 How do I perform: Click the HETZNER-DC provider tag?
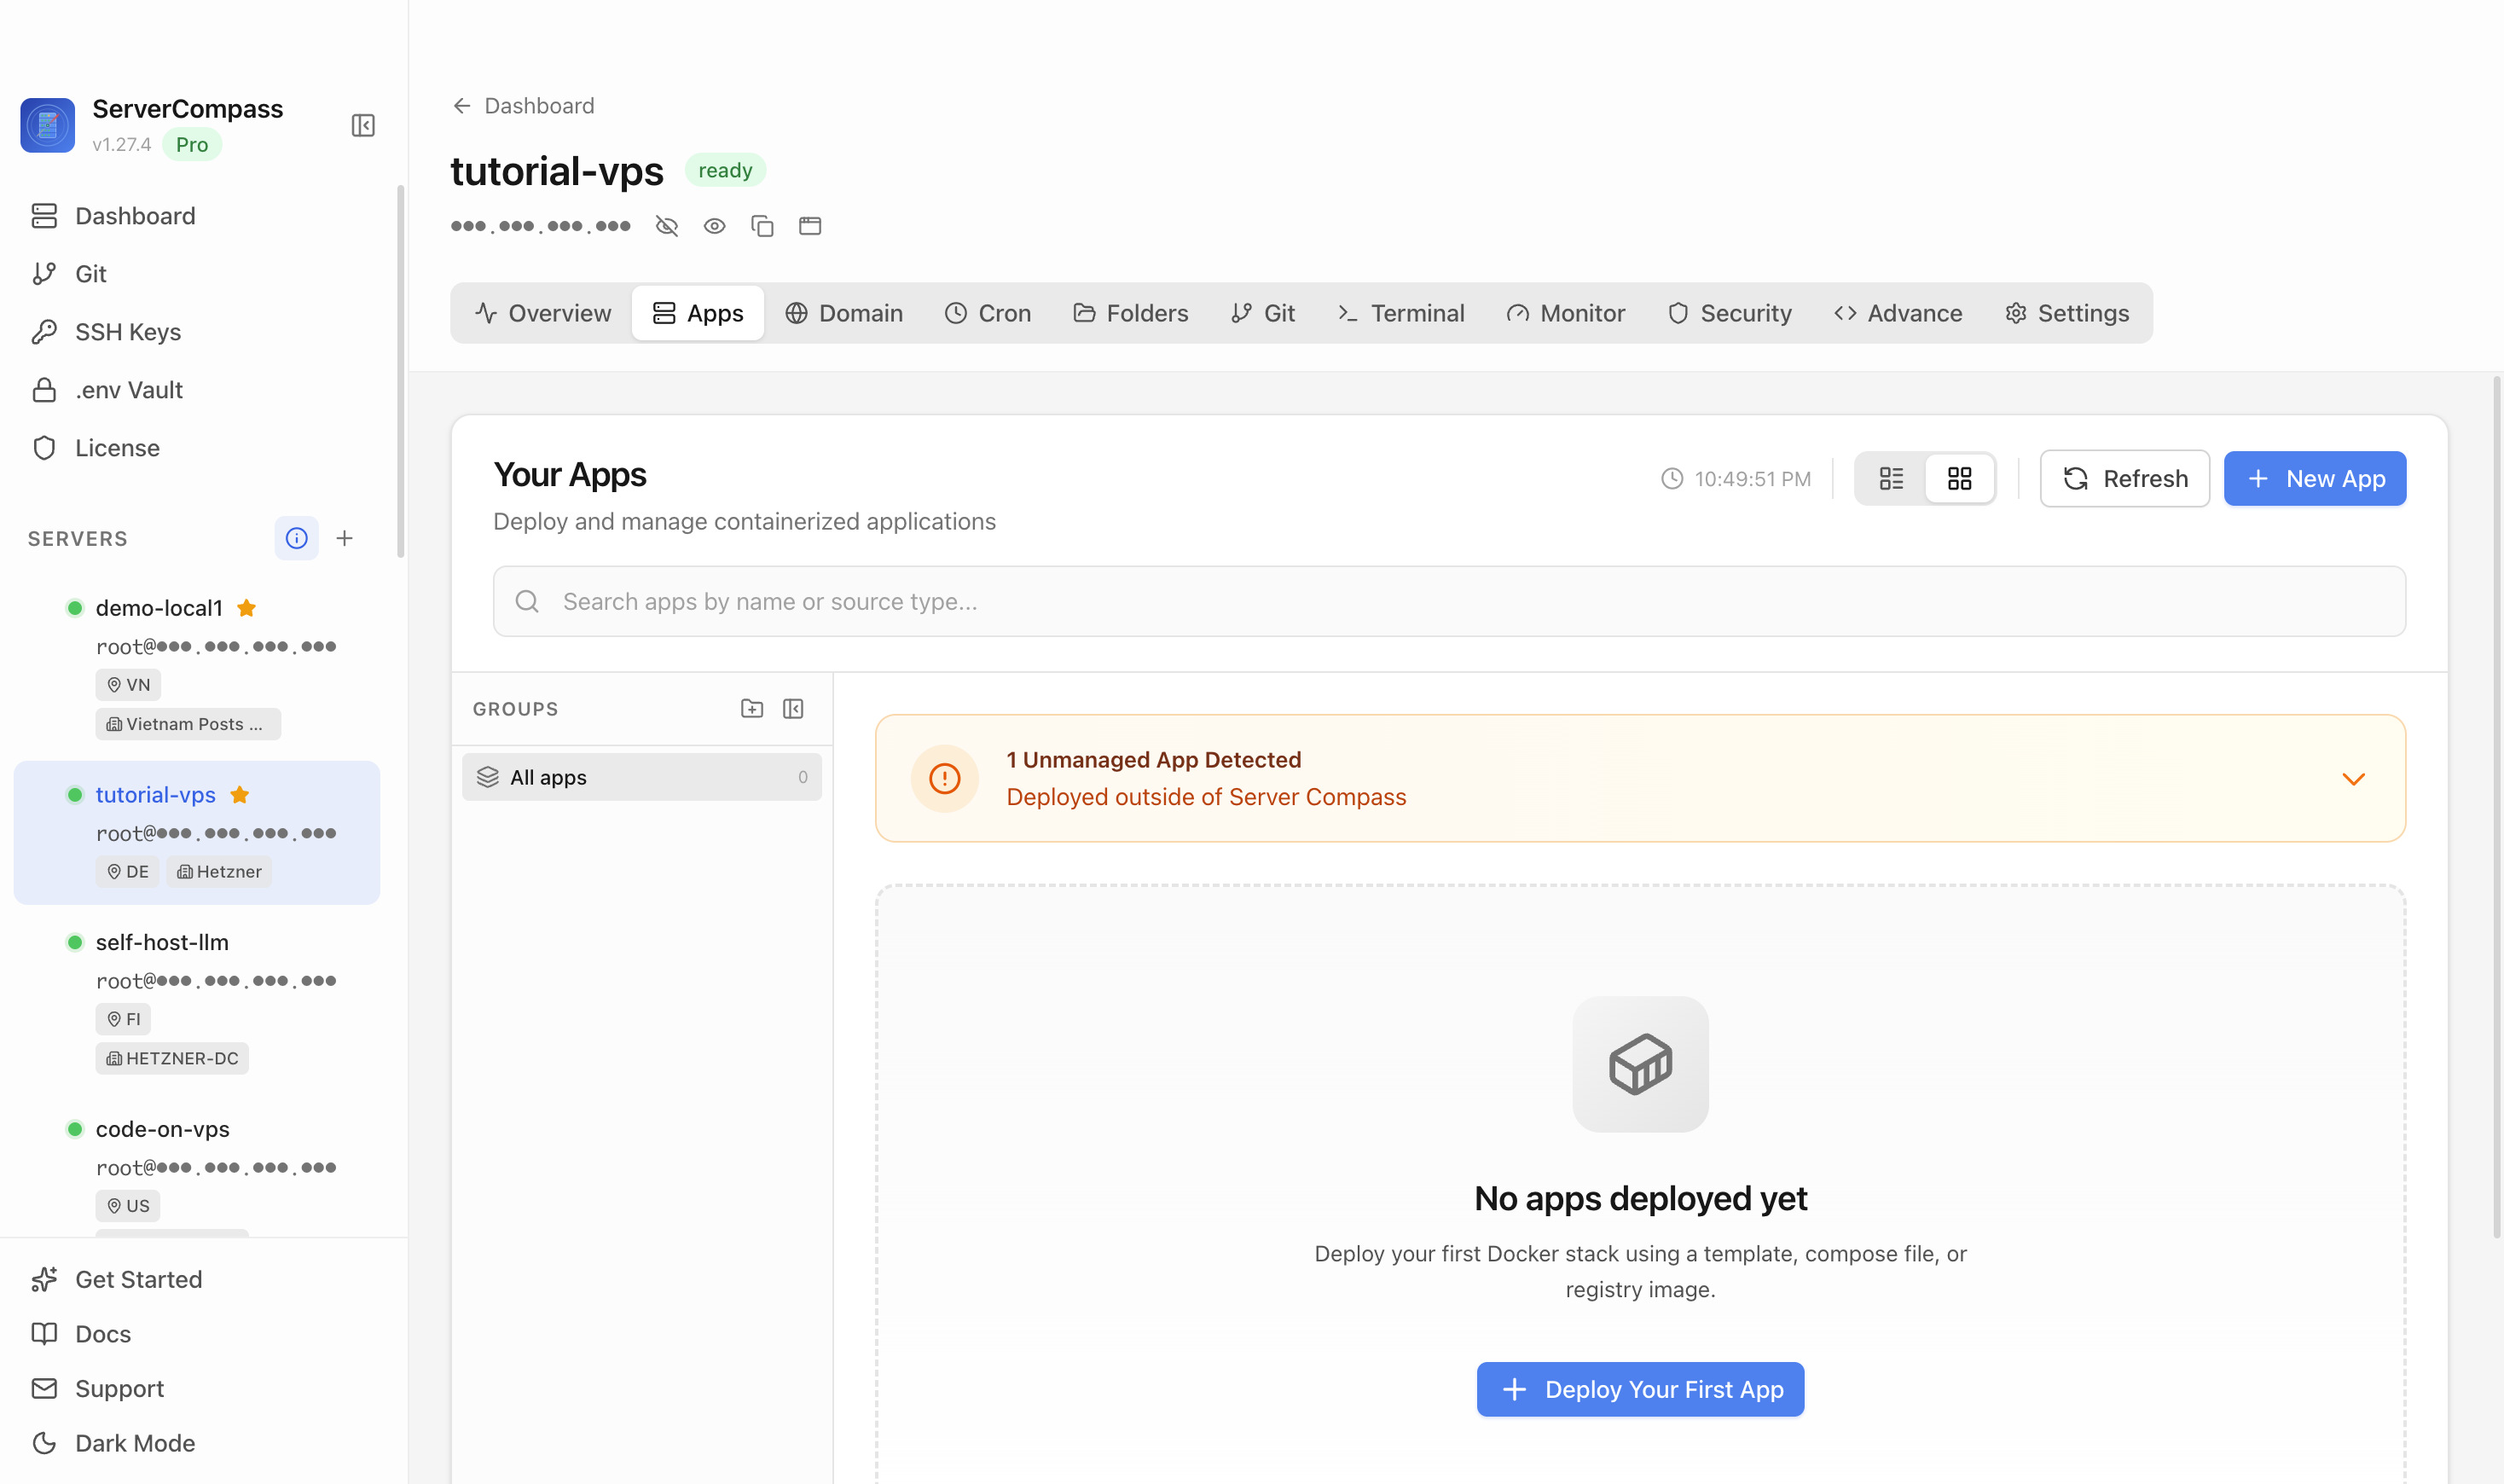click(x=172, y=1058)
